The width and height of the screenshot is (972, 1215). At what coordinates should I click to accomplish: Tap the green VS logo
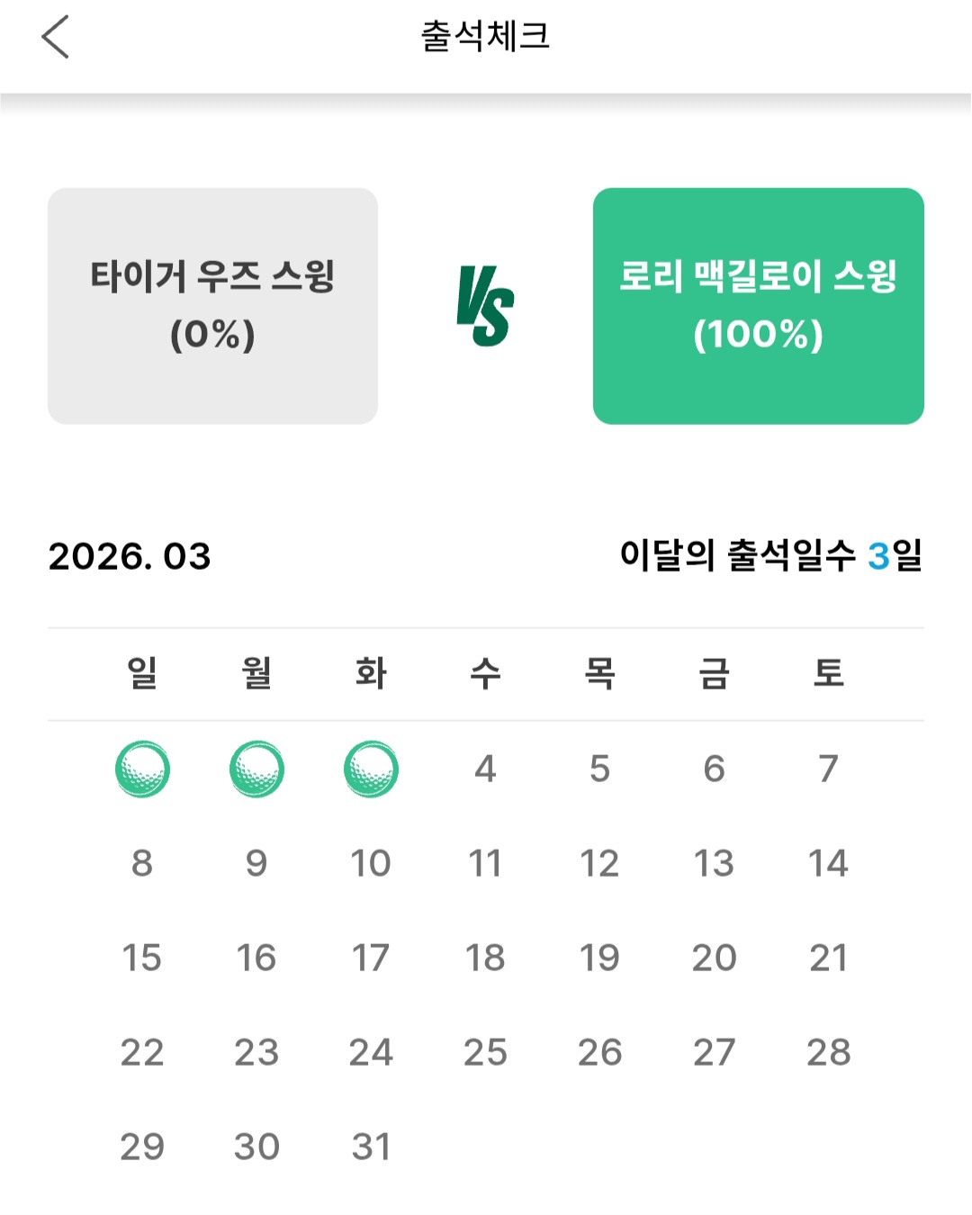coord(485,306)
